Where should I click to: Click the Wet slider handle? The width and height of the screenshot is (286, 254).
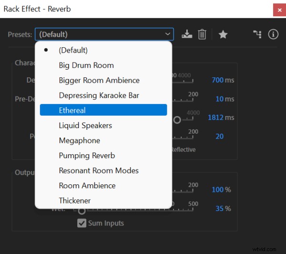pos(82,211)
